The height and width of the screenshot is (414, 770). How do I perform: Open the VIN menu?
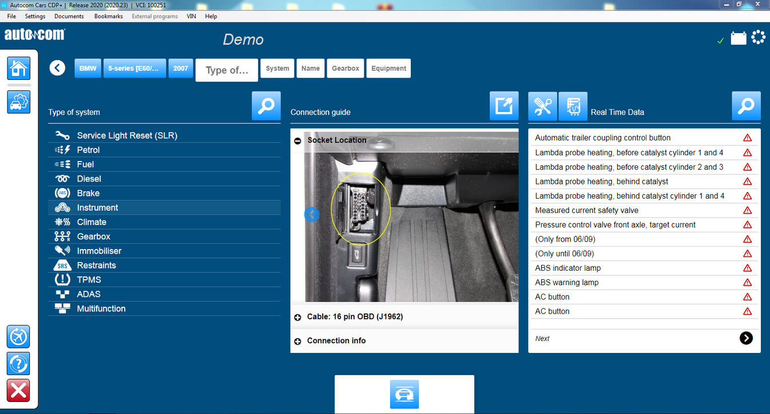pyautogui.click(x=192, y=16)
